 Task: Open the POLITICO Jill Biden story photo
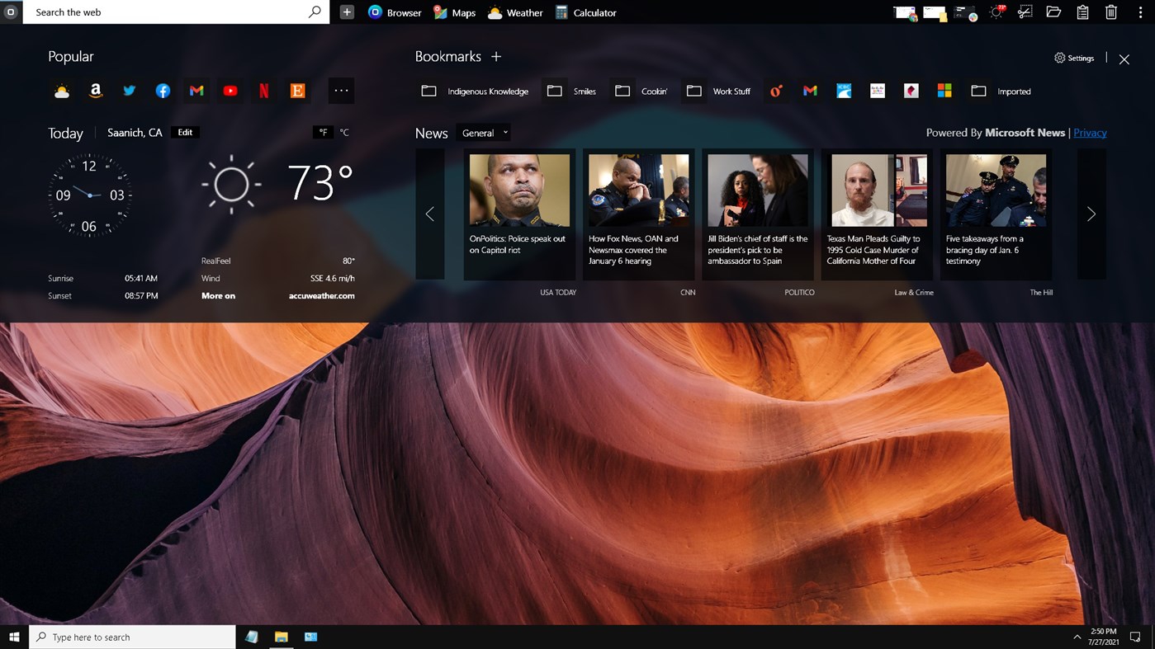pyautogui.click(x=758, y=190)
